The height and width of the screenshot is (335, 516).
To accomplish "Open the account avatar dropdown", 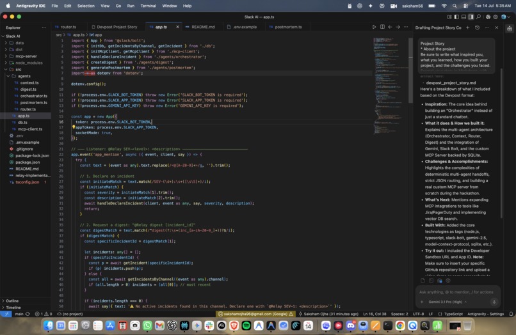I will coord(506,17).
